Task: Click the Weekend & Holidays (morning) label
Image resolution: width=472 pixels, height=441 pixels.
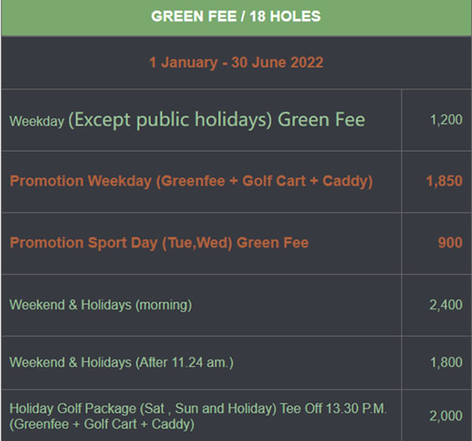Action: tap(101, 305)
